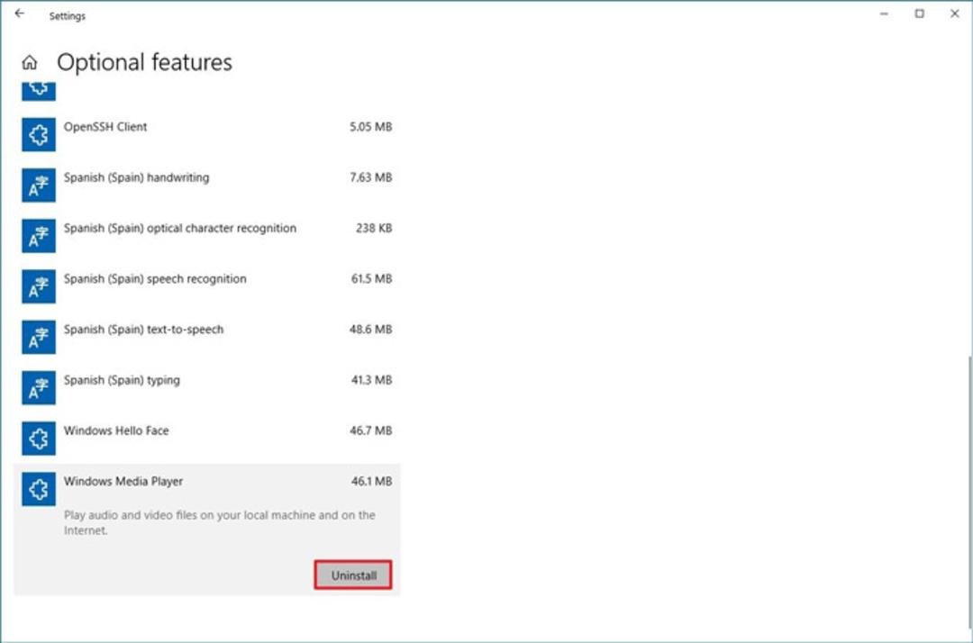Viewport: 973px width, 643px height.
Task: Select Spanish (Spain) text-to-speech item
Action: click(207, 338)
